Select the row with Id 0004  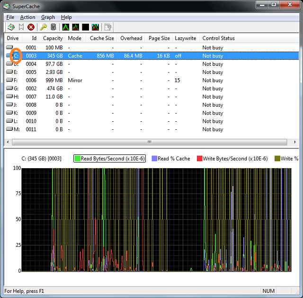(x=151, y=64)
